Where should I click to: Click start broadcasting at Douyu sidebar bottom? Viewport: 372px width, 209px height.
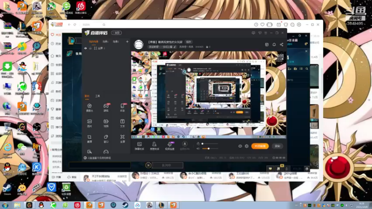pos(56,177)
